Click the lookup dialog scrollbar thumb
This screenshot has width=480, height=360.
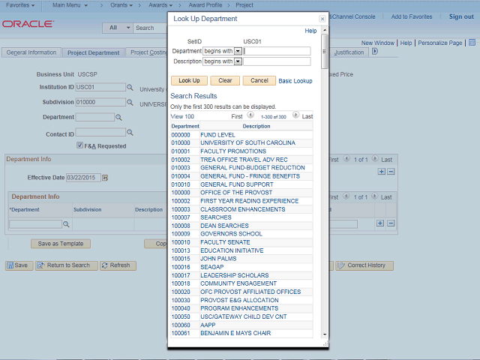click(x=325, y=51)
